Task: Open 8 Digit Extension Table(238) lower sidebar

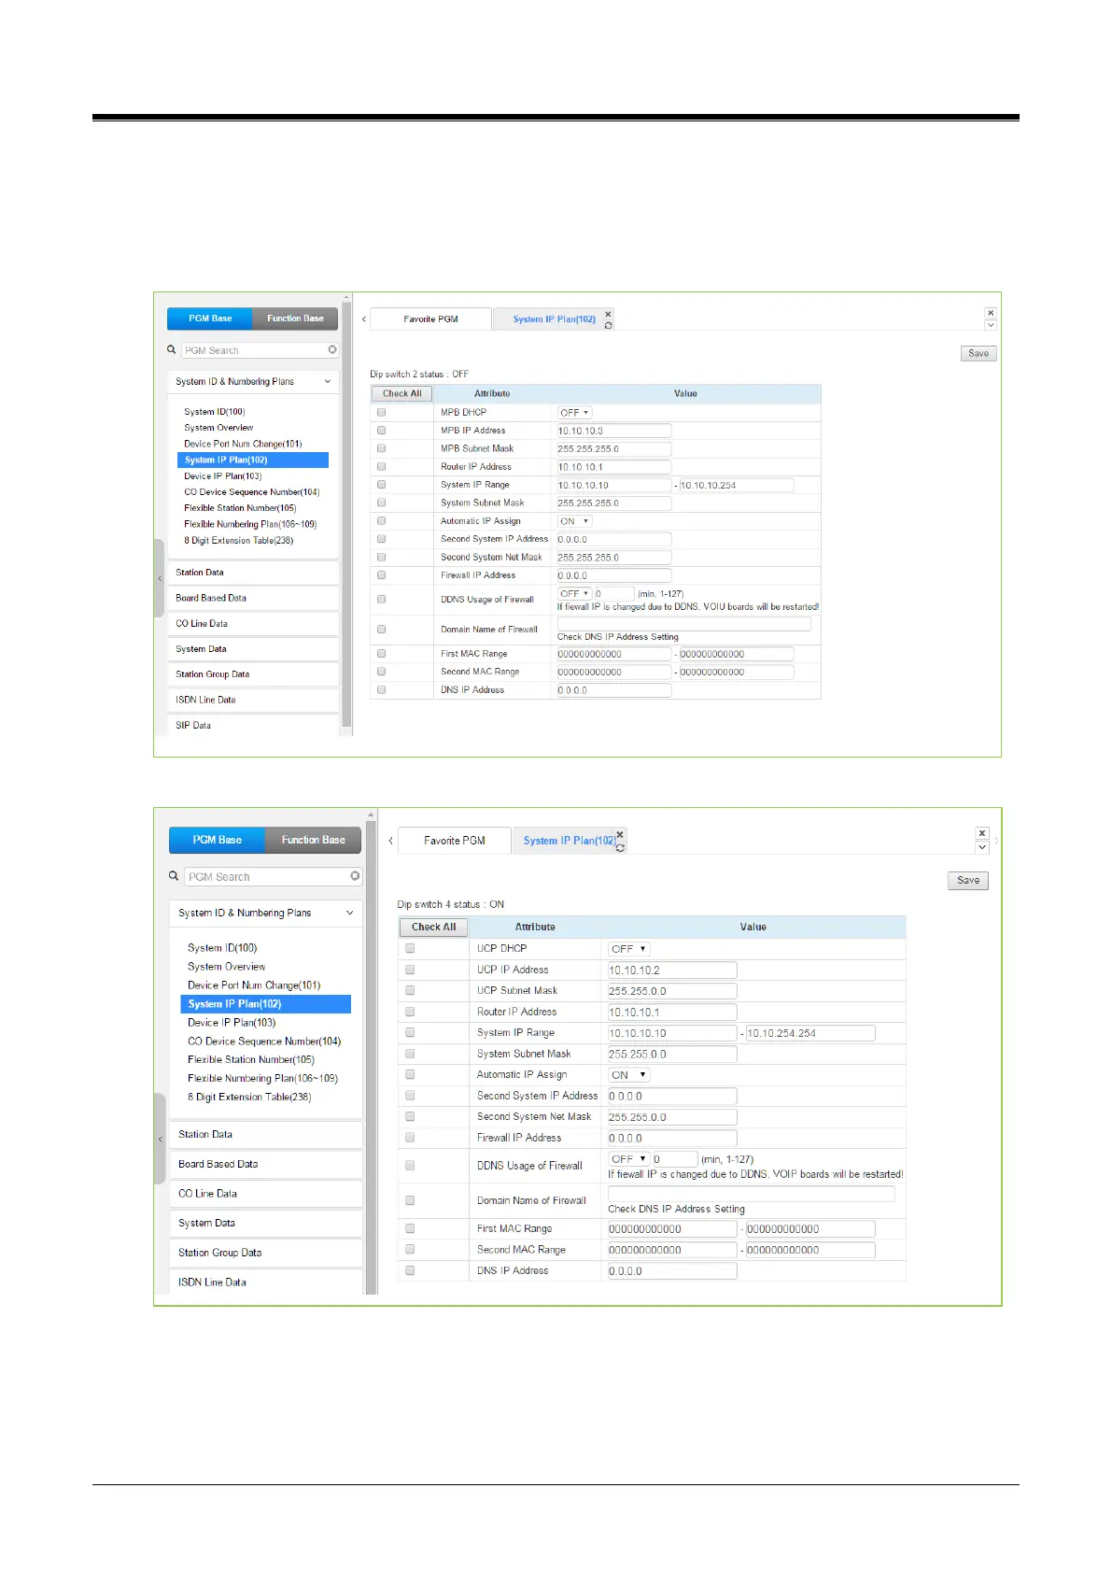Action: click(x=249, y=1097)
